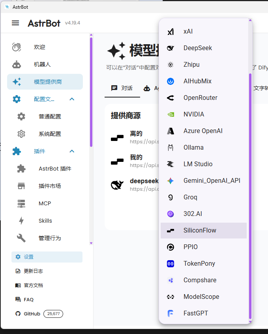Screen dimensions: 268x334
Task: Choose Ollama from provider list
Action: [x=204, y=148]
